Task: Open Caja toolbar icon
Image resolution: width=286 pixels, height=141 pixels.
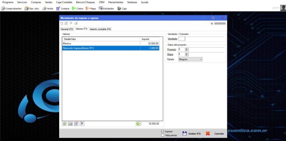Action: [x=122, y=8]
